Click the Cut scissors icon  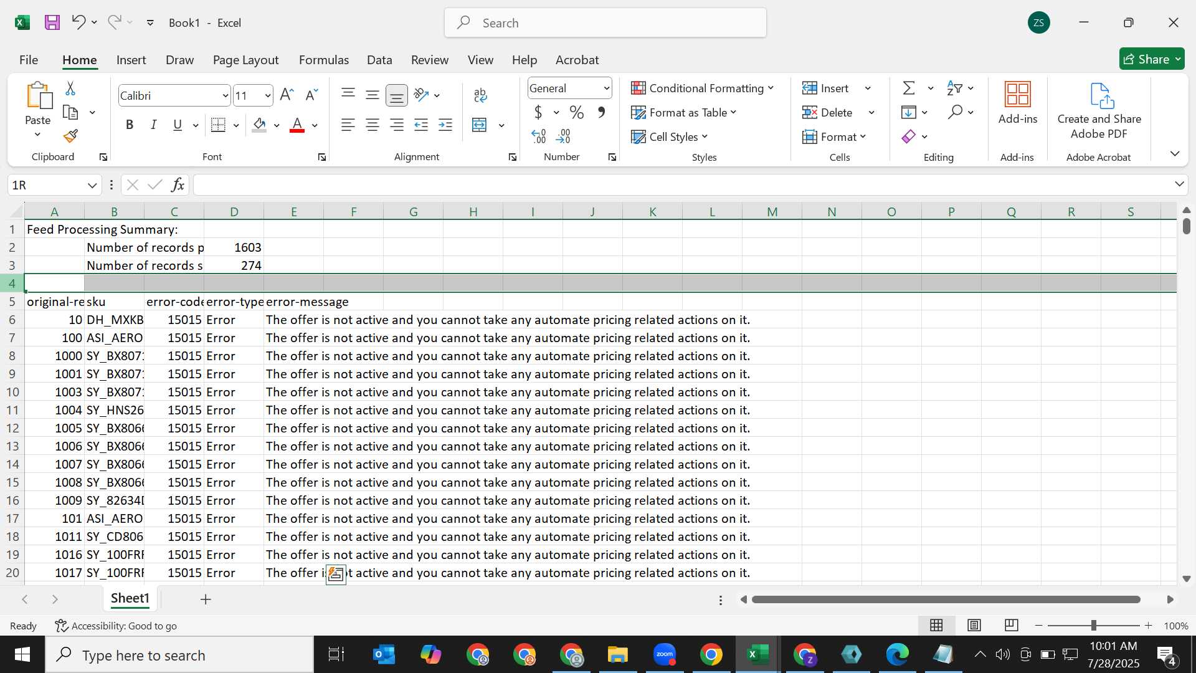[70, 88]
